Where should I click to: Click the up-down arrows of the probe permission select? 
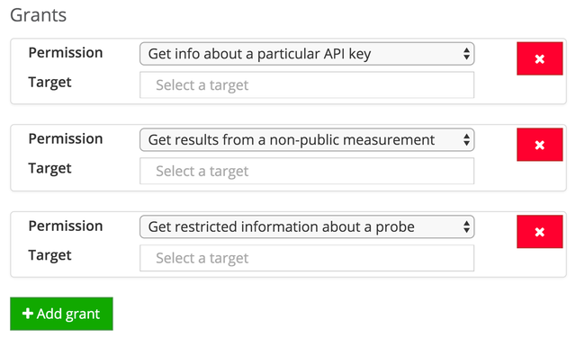(466, 227)
